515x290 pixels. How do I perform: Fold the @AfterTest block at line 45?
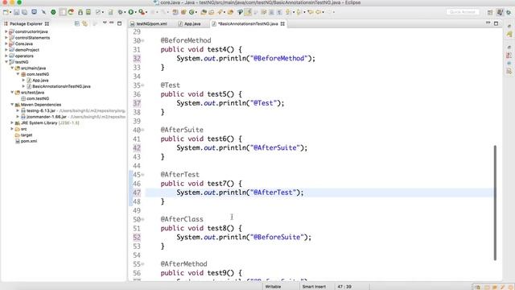[x=143, y=175]
